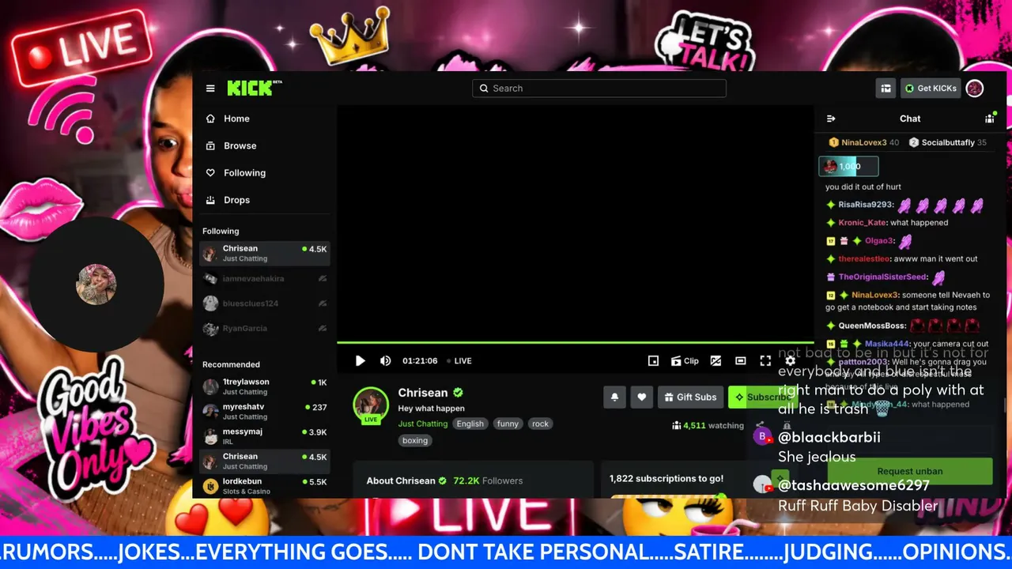Subscribe to Chrisean's channel
The height and width of the screenshot is (569, 1012).
762,397
